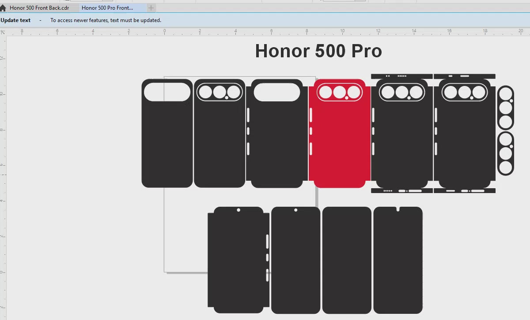Click the upper camera ring skin at far right
The width and height of the screenshot is (530, 320).
point(506,108)
